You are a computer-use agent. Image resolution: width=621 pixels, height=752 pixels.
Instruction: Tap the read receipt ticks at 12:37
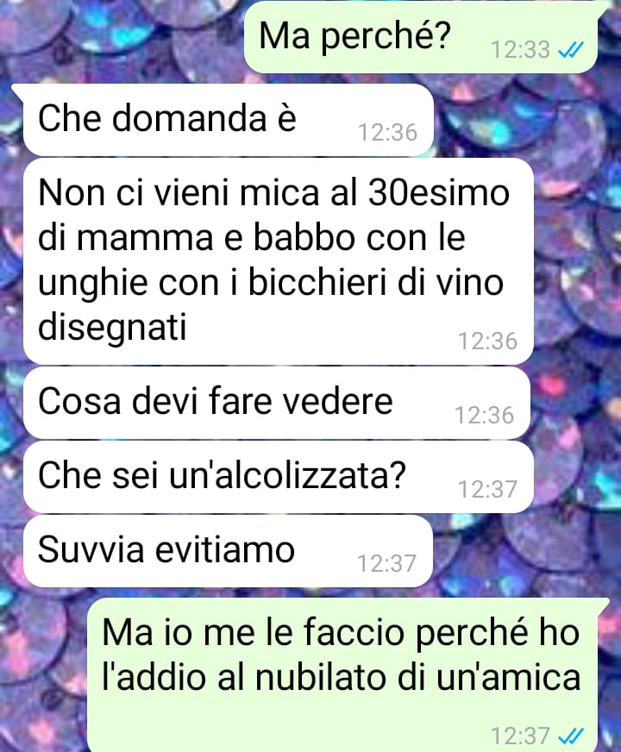pos(571,736)
